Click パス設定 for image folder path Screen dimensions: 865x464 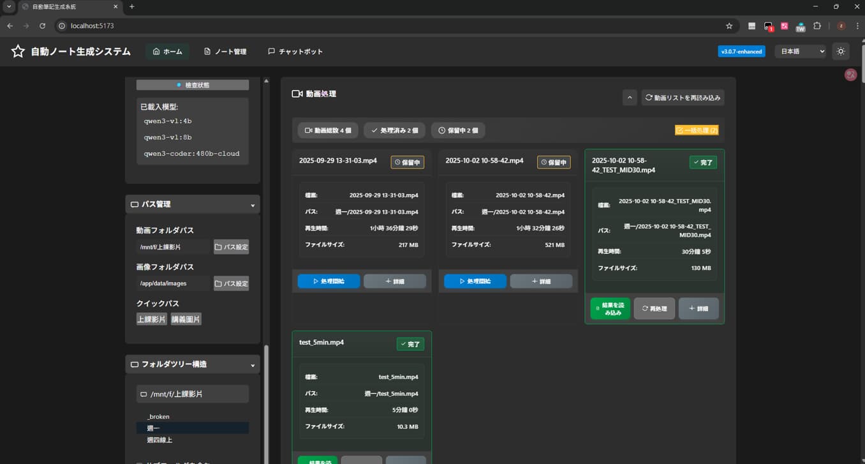[231, 283]
